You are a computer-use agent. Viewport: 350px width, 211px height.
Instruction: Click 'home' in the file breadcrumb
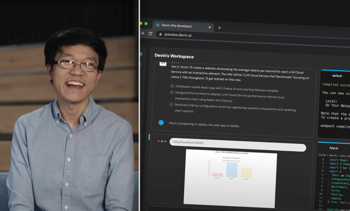322,155
